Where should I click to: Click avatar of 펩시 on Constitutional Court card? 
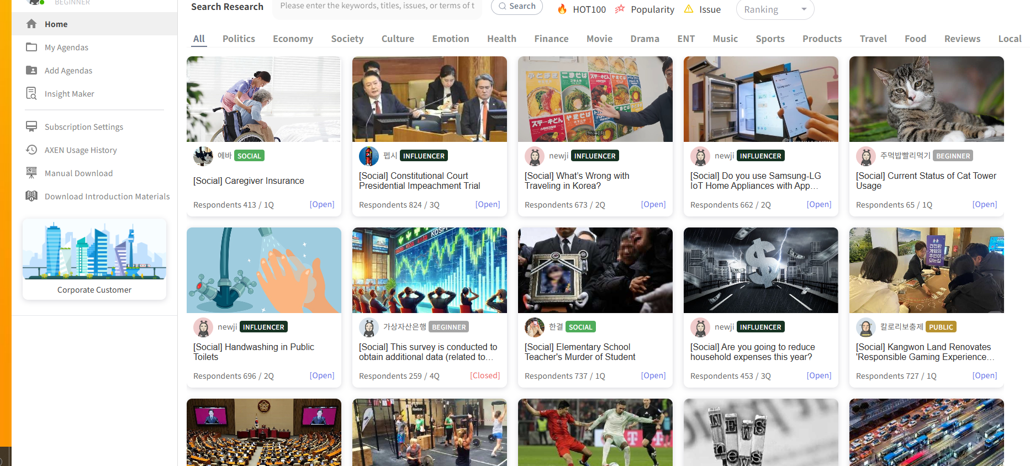pyautogui.click(x=369, y=156)
